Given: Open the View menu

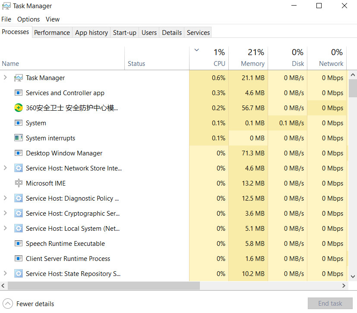Looking at the screenshot, I should coord(53,19).
